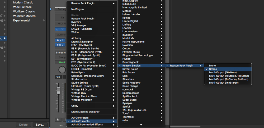The image size is (264, 128).
Task: Choose Sculpture (Modeling Synth)
Action: pos(92,76)
